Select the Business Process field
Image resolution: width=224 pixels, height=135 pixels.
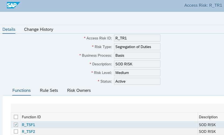(137, 55)
